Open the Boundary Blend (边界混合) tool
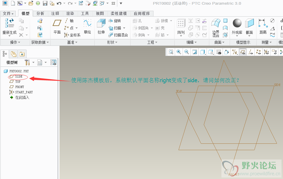Viewport: 283px width, 179px height. [216, 28]
